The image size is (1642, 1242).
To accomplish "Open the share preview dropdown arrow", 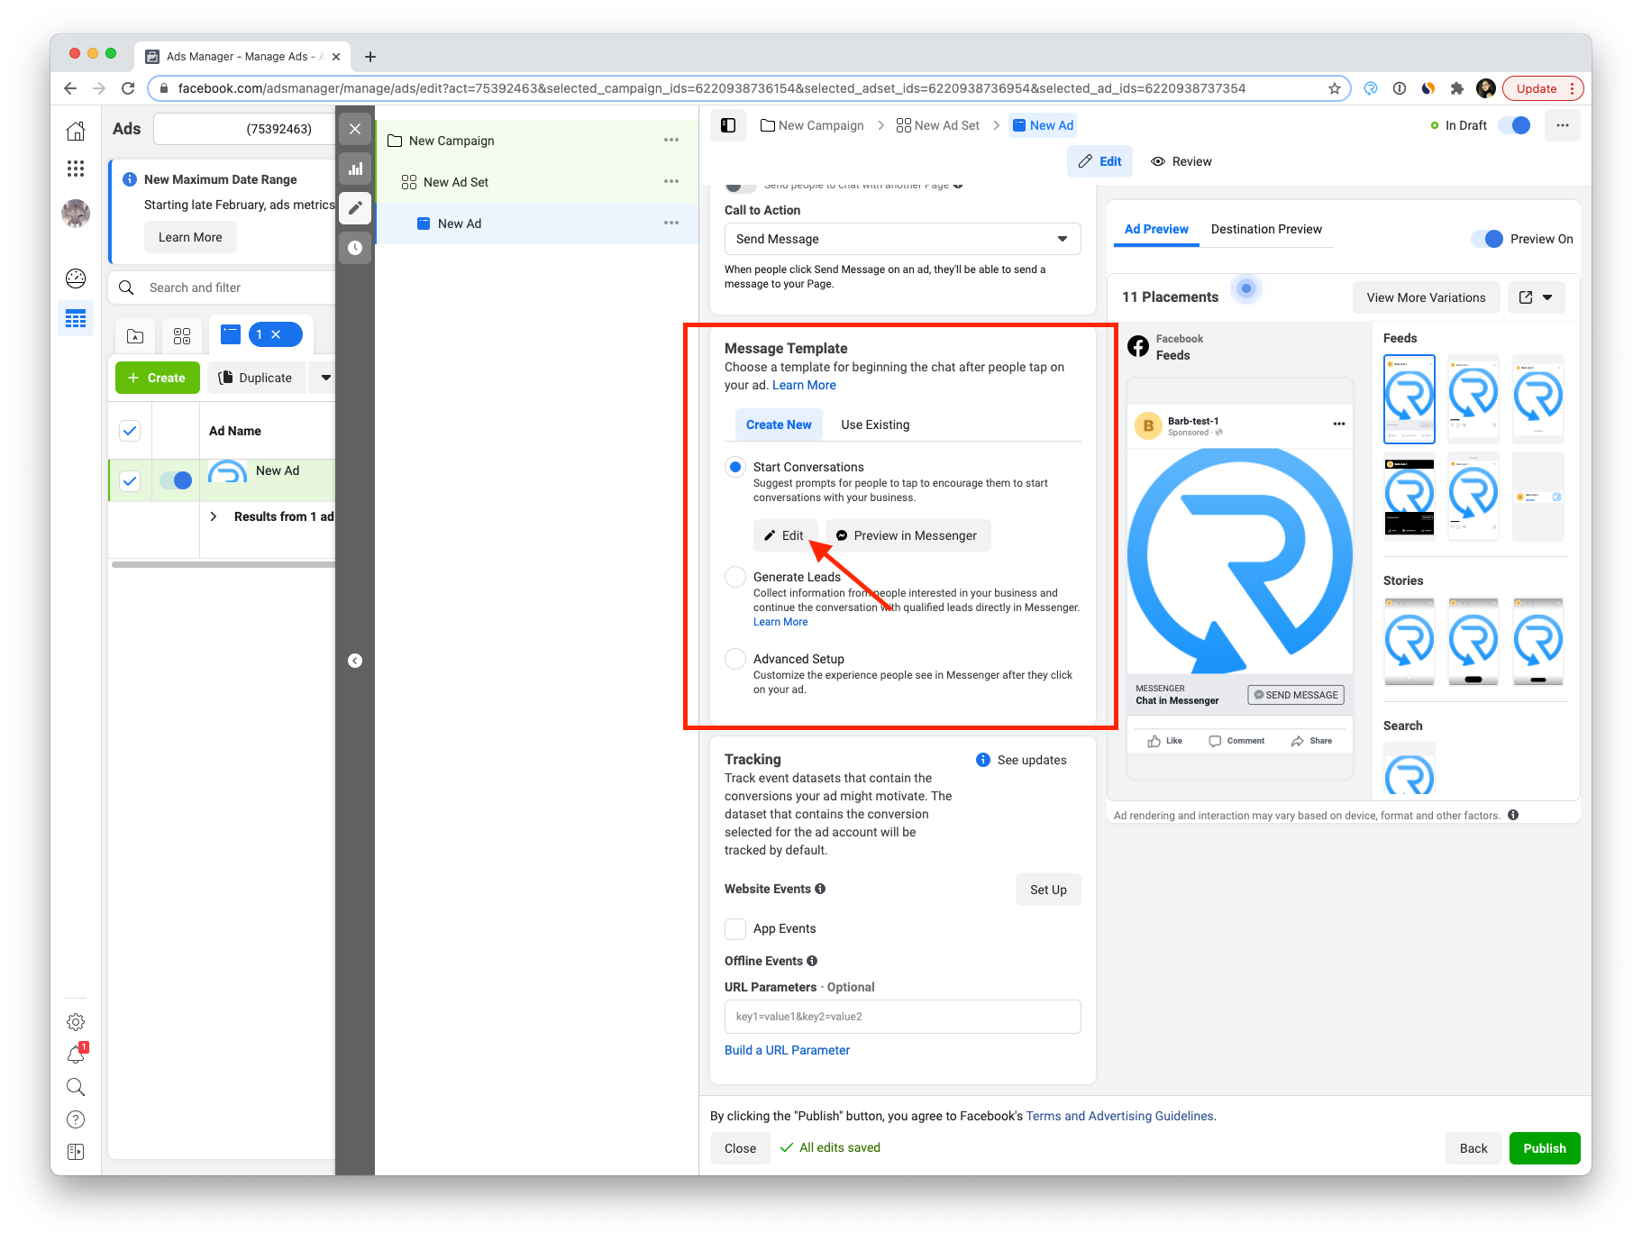I will click(1547, 297).
